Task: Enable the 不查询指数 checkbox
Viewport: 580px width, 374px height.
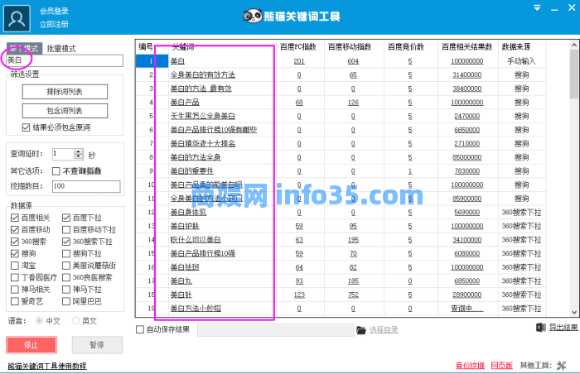Action: coord(56,170)
